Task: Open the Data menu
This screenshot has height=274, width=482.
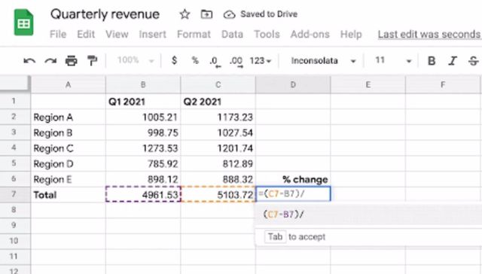Action: (232, 34)
